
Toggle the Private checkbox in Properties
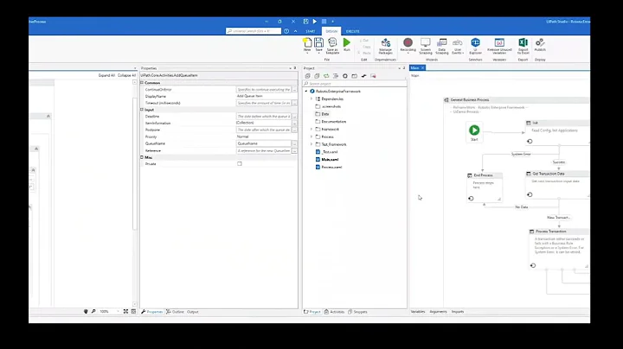(x=240, y=163)
